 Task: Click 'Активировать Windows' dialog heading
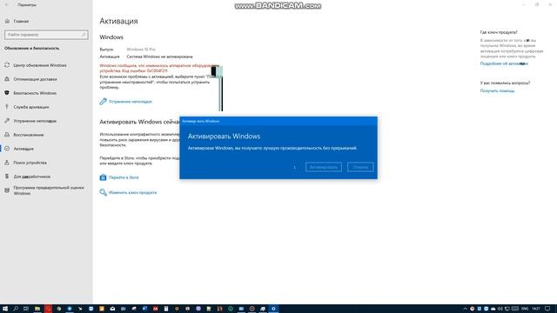pyautogui.click(x=224, y=137)
